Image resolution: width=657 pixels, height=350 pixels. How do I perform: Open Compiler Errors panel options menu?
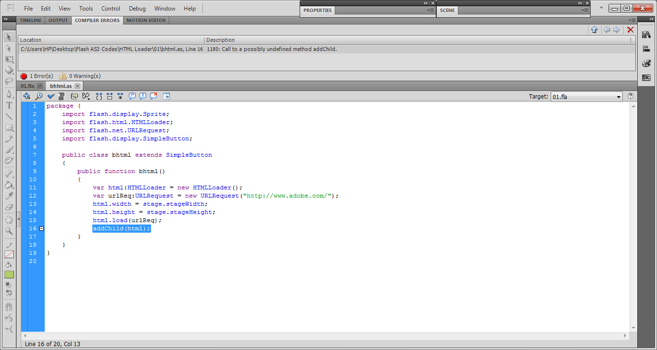632,20
